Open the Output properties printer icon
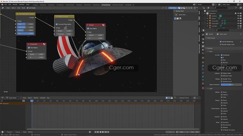This screenshot has height=136, width=243. 203,43
